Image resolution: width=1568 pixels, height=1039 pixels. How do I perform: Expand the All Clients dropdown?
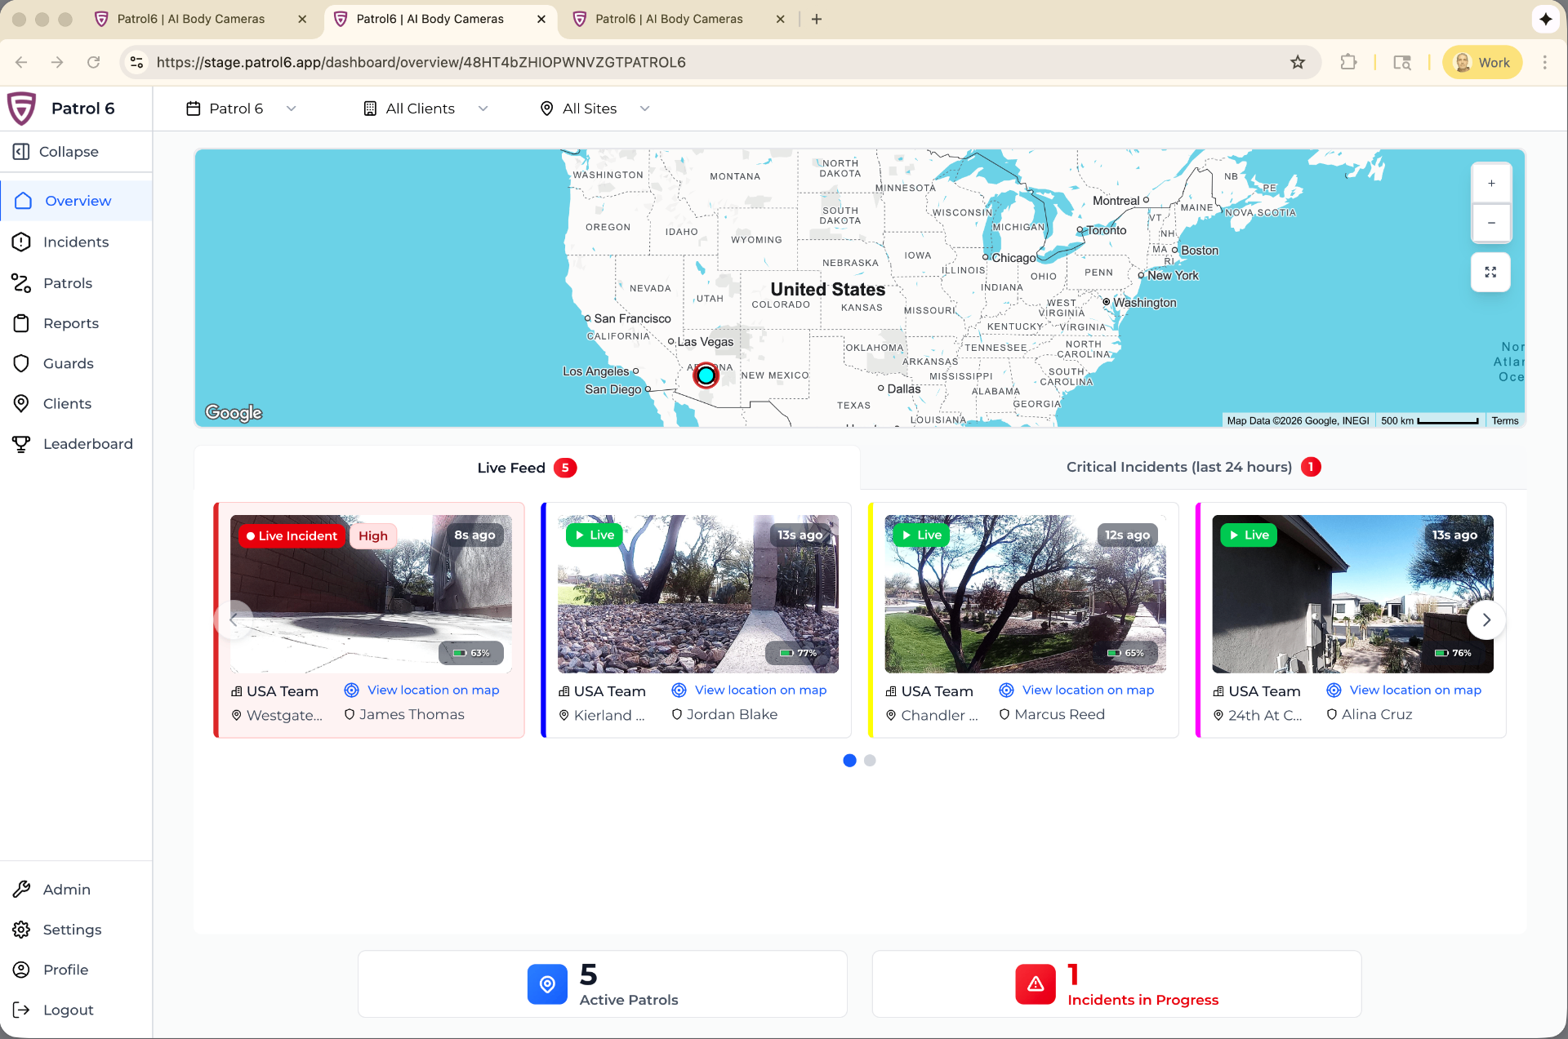[426, 108]
